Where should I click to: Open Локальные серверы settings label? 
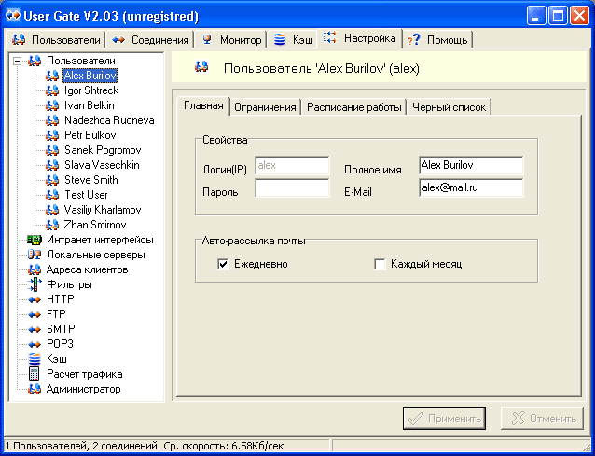[x=96, y=255]
